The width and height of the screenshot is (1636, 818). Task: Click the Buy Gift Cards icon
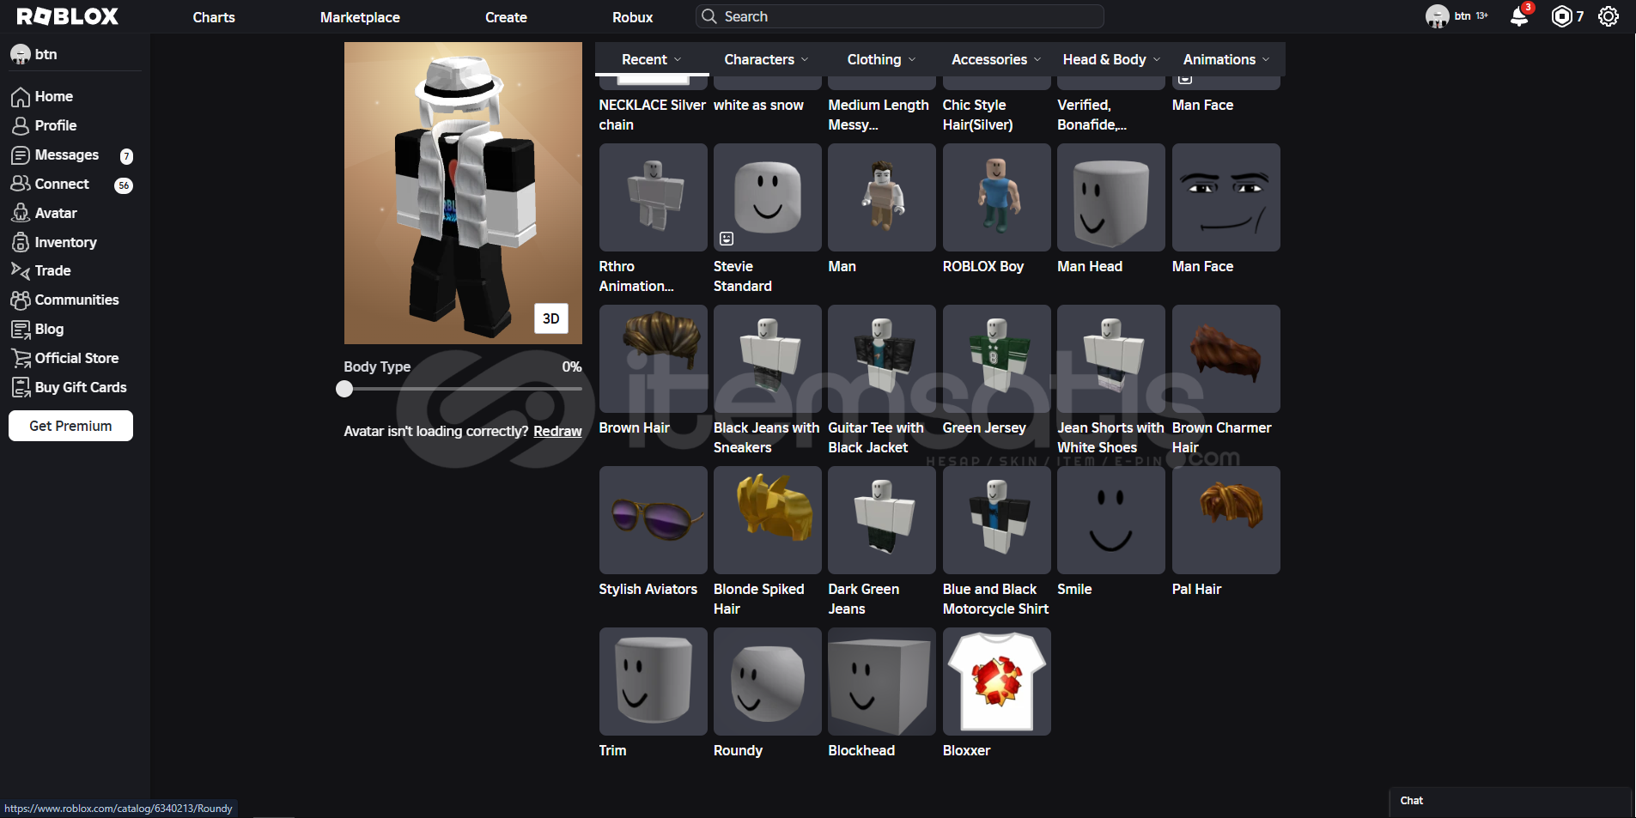click(21, 387)
